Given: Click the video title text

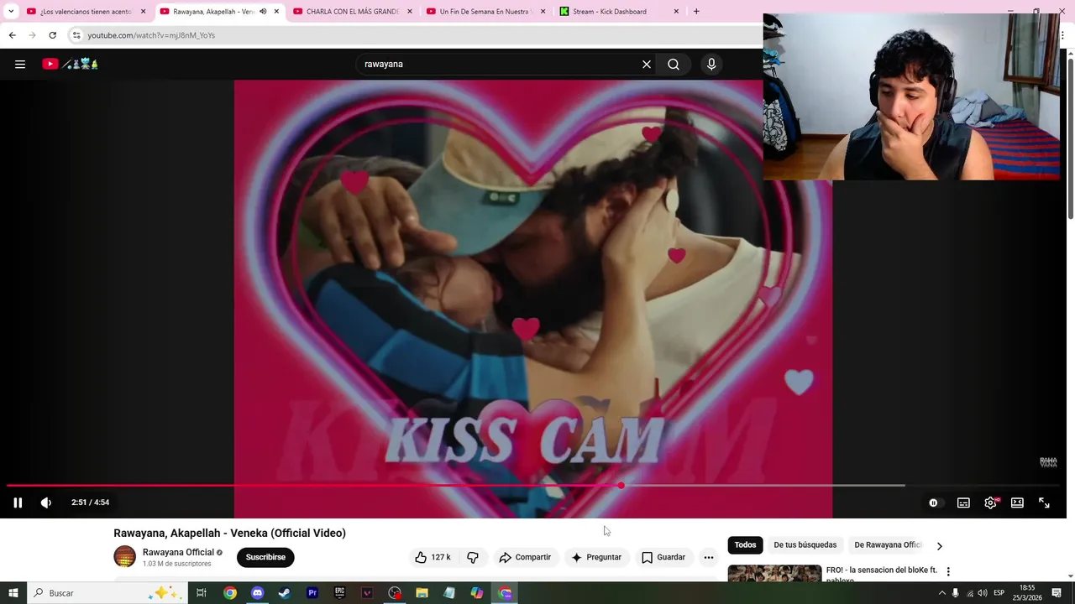Looking at the screenshot, I should [x=229, y=533].
